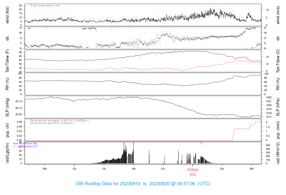Click the "SLP (hPa)" axis label
286x195 pixels.
coord(278,107)
